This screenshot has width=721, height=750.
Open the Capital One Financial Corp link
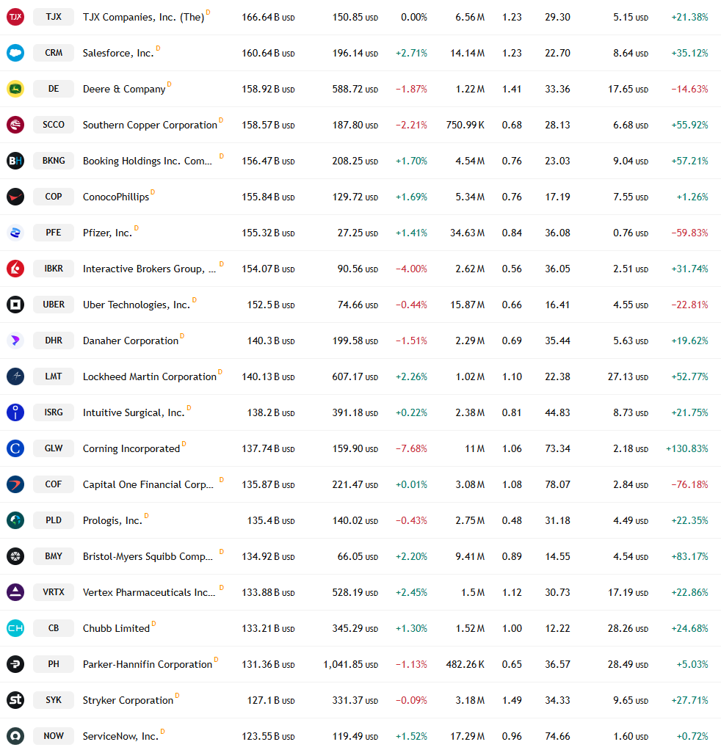(148, 484)
